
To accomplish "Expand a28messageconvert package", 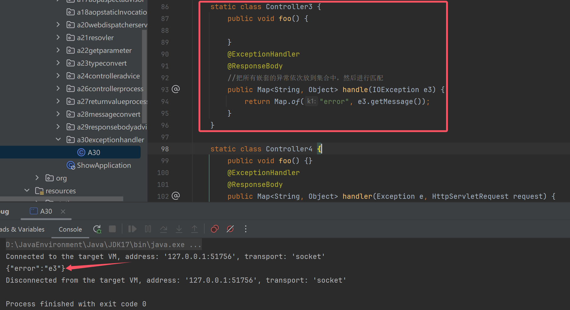I will [58, 114].
